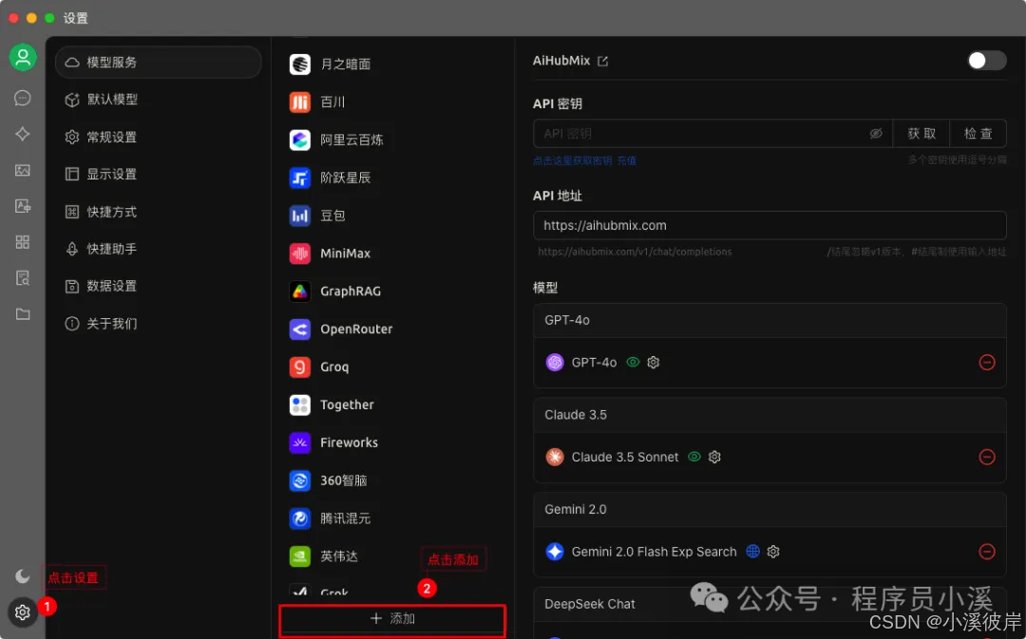This screenshot has height=639, width=1026.
Task: Open the image painting sidebar icon
Action: (22, 170)
